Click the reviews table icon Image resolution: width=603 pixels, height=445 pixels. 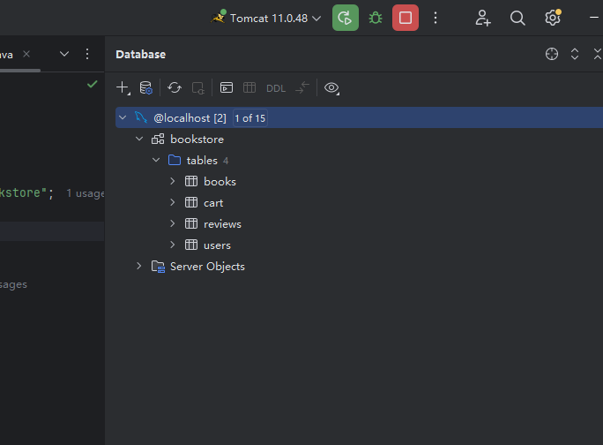click(x=191, y=223)
